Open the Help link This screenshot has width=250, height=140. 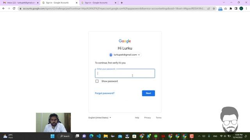(x=137, y=117)
